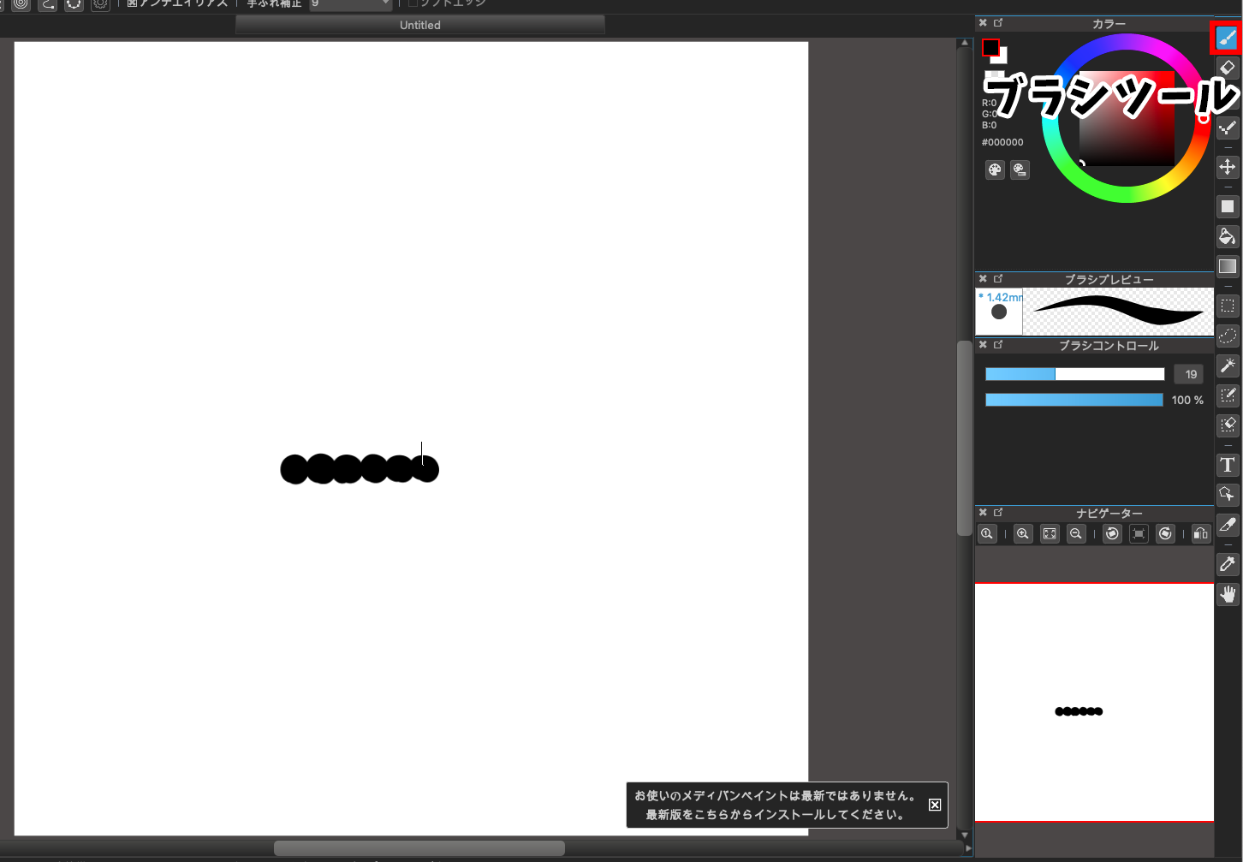Pick the Eyedropper tool
This screenshot has height=862, width=1243.
tap(1227, 564)
